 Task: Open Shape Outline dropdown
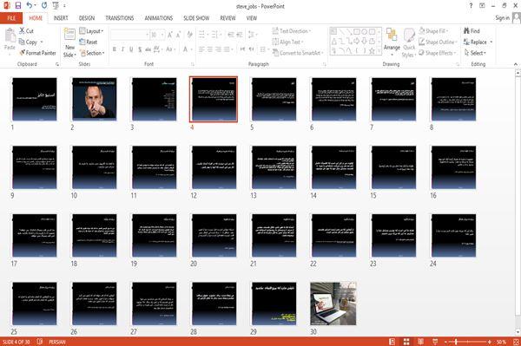[x=438, y=42]
